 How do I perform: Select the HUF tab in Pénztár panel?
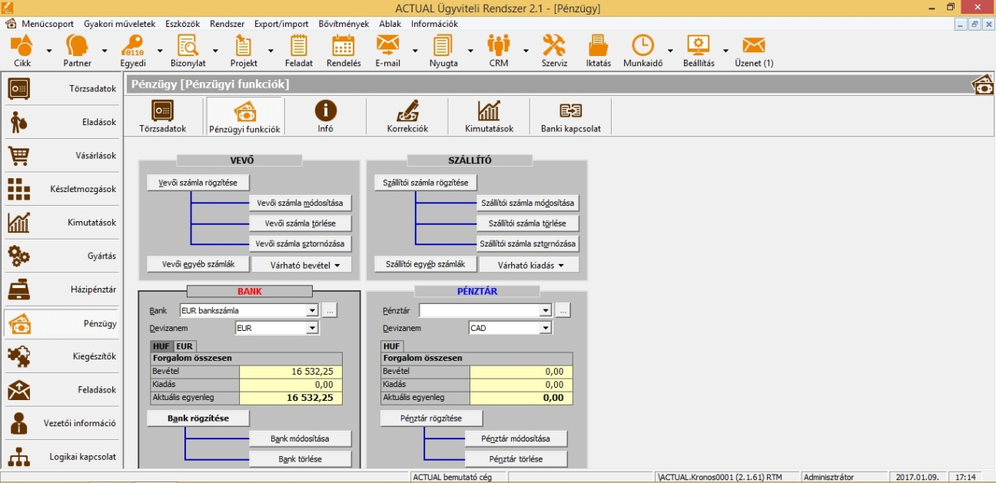point(392,346)
